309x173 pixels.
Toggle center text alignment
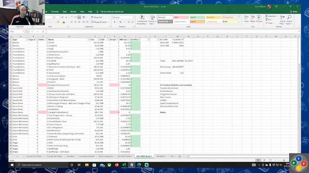coord(75,22)
